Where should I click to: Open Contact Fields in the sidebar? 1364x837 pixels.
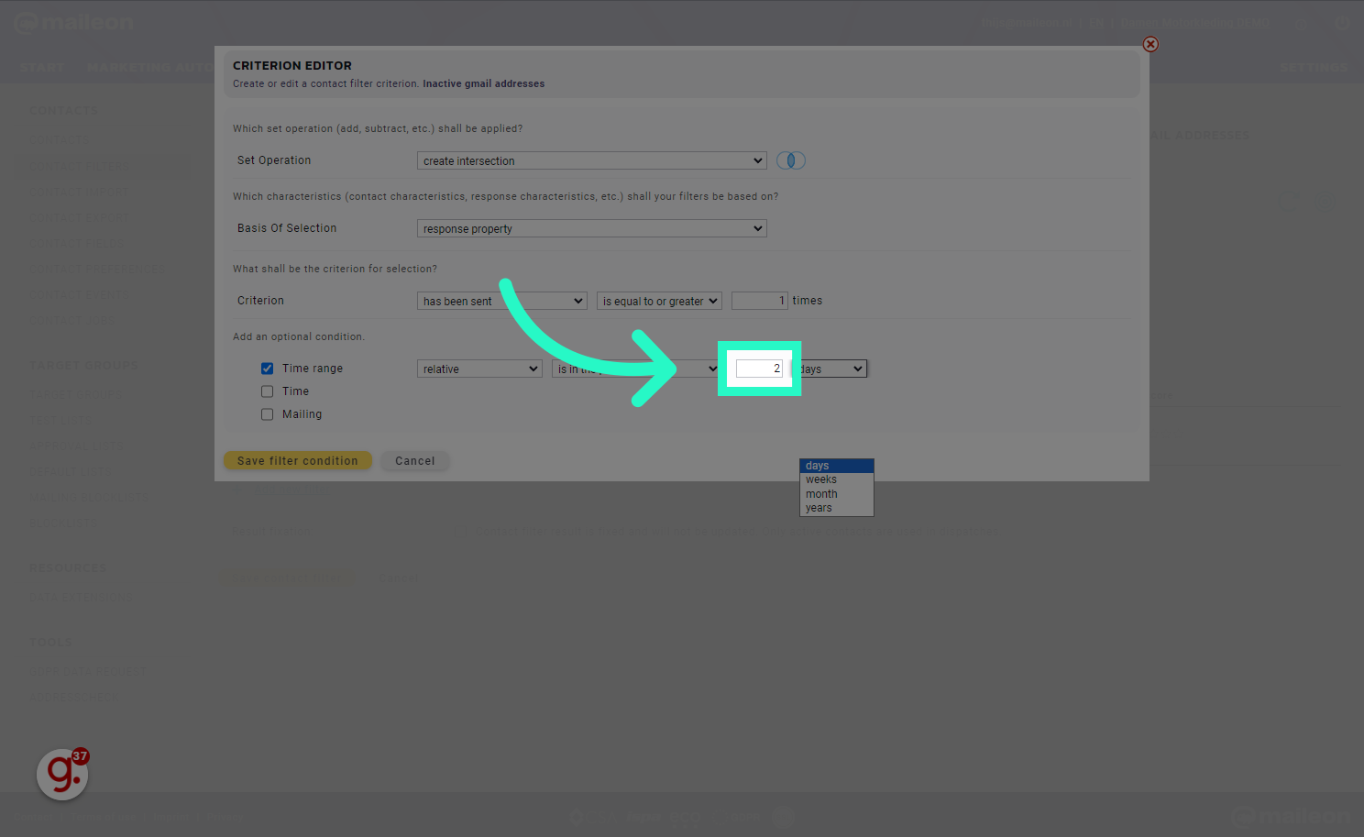[77, 244]
